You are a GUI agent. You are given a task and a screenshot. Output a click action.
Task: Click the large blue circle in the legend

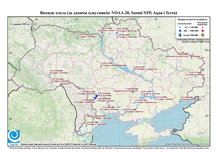[x=180, y=31]
